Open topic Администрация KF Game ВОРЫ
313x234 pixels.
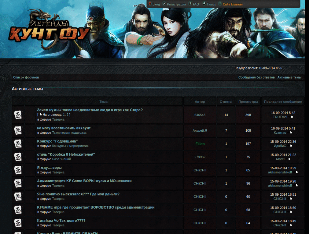pyautogui.click(x=84, y=181)
